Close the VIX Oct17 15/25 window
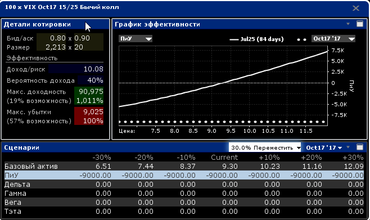 [x=356, y=8]
